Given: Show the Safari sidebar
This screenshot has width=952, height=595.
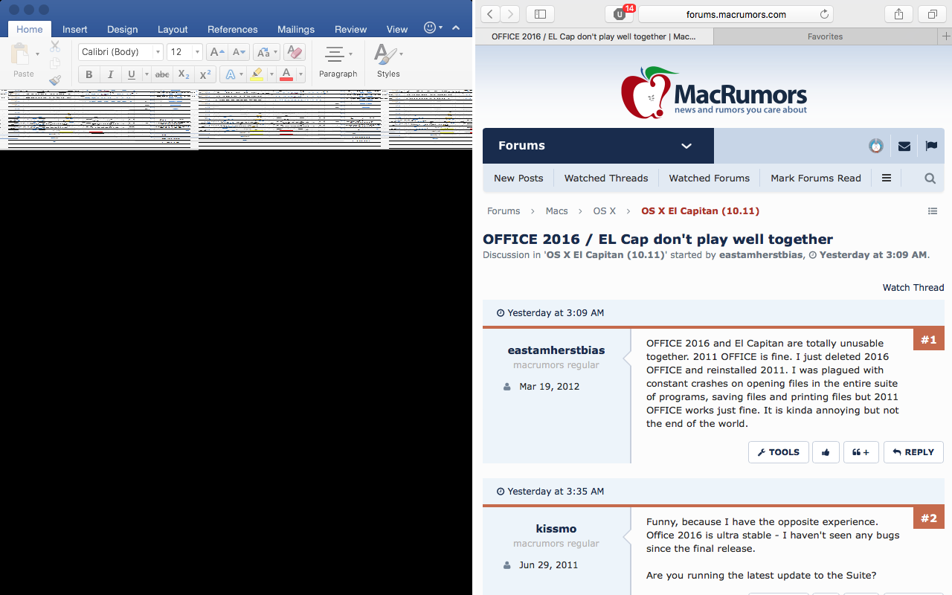Looking at the screenshot, I should pos(541,14).
